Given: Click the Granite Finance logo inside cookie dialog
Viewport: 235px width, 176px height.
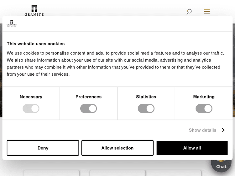Looking at the screenshot, I should point(12,23).
